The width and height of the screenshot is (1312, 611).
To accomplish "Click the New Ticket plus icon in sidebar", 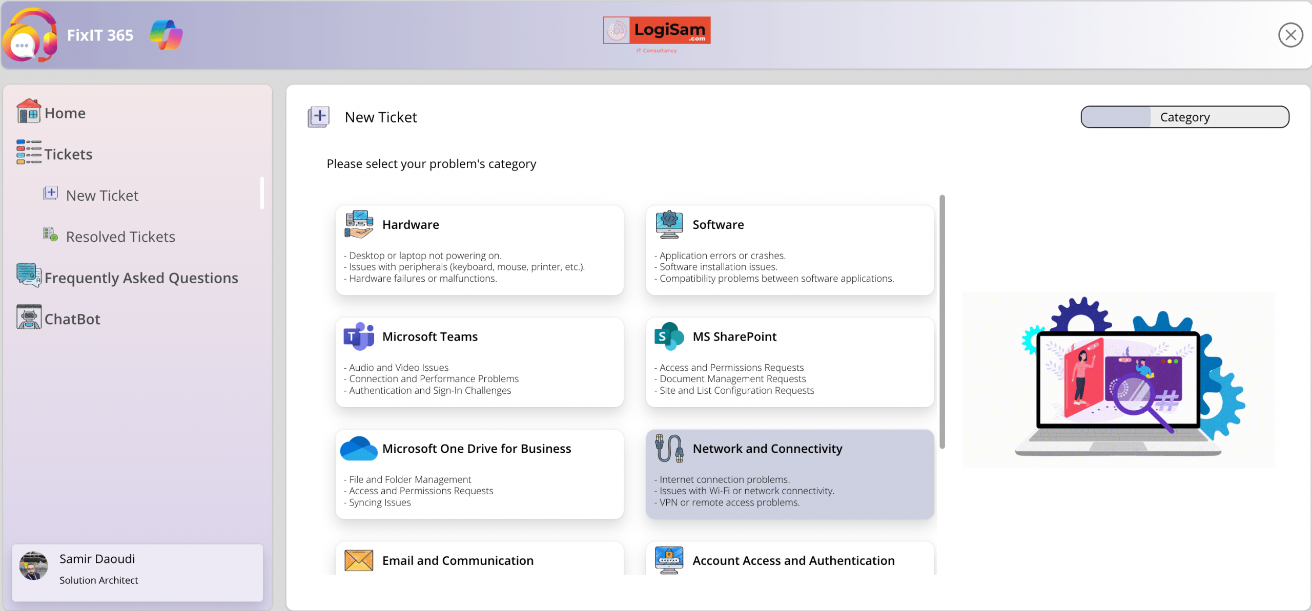I will [x=50, y=193].
